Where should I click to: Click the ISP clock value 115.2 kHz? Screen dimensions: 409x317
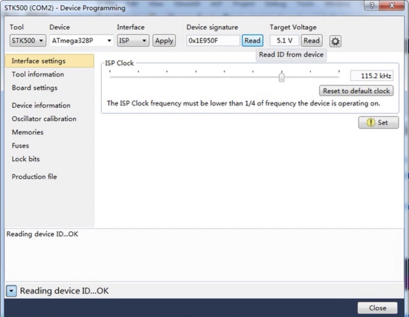pyautogui.click(x=372, y=76)
